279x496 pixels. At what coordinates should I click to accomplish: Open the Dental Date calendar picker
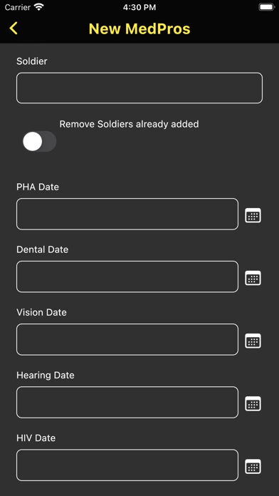pyautogui.click(x=253, y=278)
